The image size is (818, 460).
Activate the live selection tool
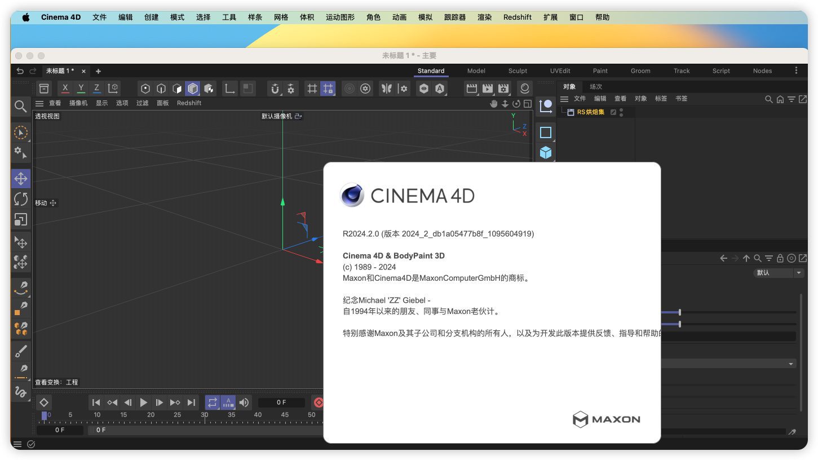(x=21, y=132)
